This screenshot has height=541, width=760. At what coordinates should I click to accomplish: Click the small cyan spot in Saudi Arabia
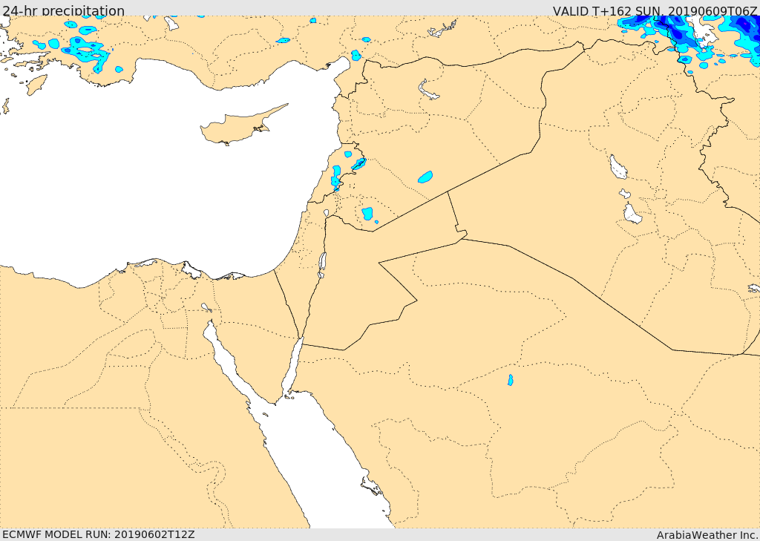(511, 379)
